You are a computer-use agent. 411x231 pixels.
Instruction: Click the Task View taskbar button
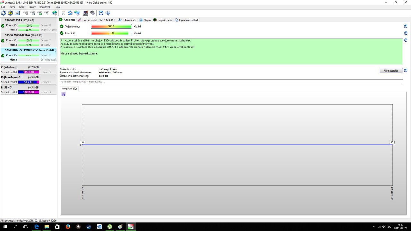tap(26, 227)
